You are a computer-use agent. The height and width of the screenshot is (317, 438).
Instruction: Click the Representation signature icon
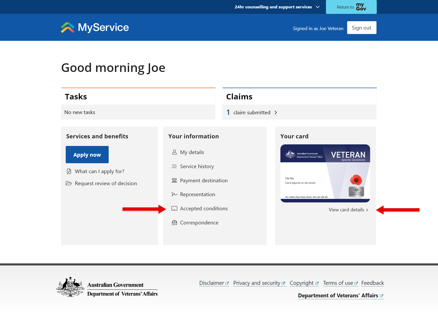pyautogui.click(x=174, y=194)
